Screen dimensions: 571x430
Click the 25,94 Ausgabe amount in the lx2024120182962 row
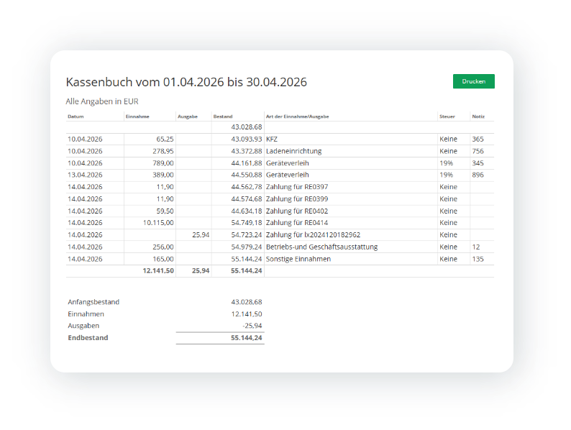201,234
